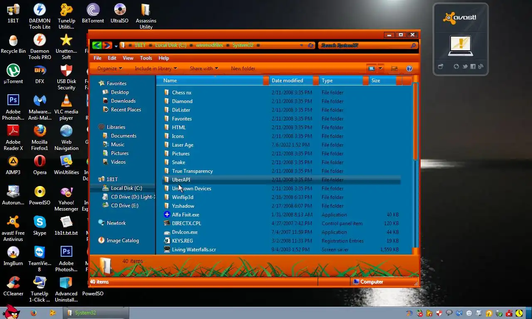Image resolution: width=532 pixels, height=319 pixels.
Task: Open the view options dropdown arrow
Action: click(x=380, y=69)
